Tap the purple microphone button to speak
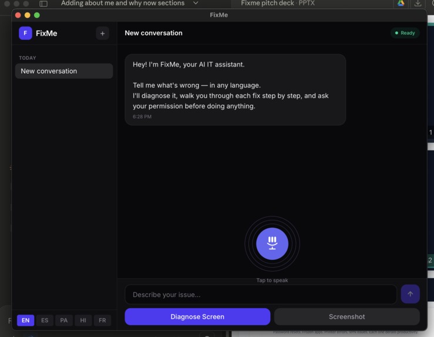Image resolution: width=434 pixels, height=337 pixels. (272, 243)
